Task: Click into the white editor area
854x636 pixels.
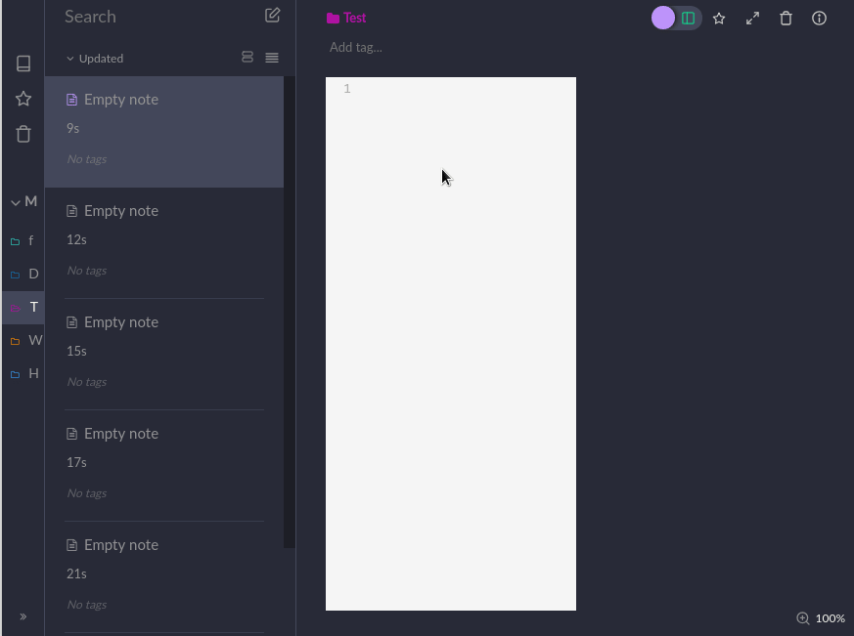Action: click(x=451, y=344)
